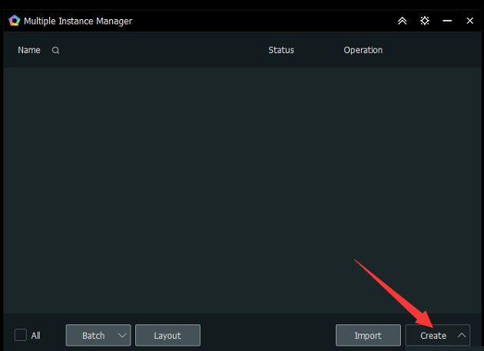The height and width of the screenshot is (351, 484).
Task: Click the Name column header
Action: tap(29, 51)
